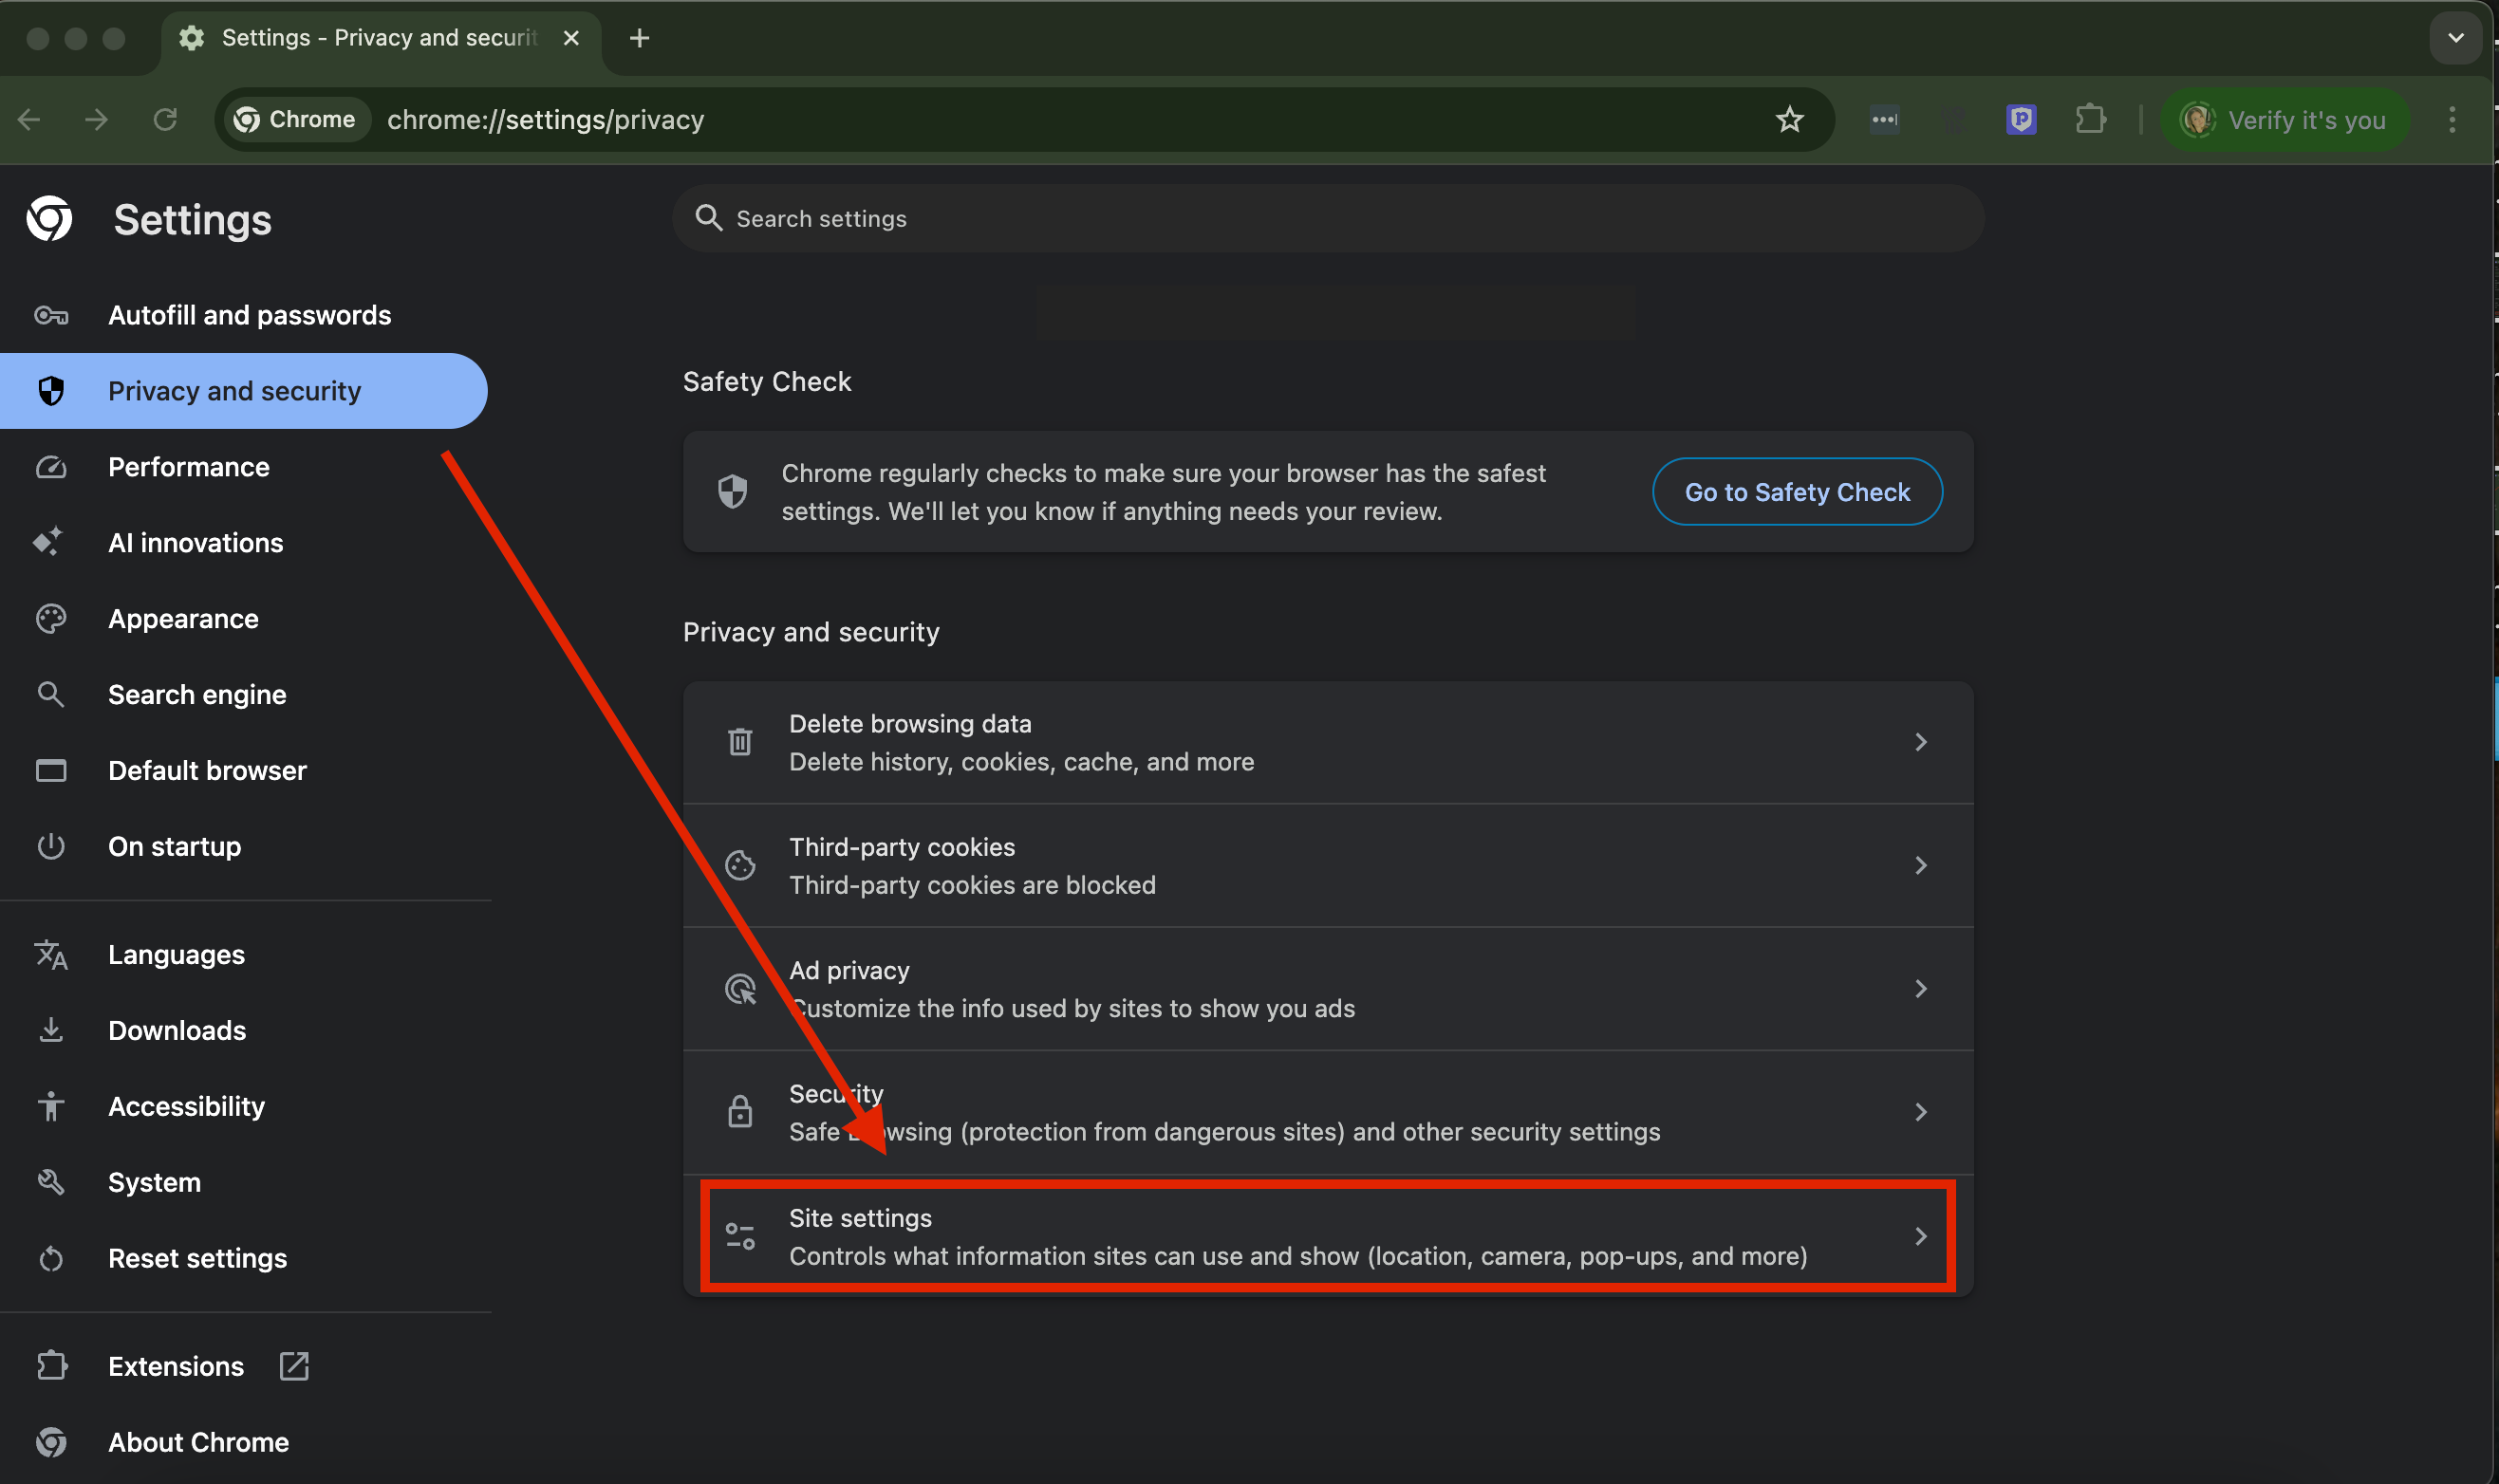Click the search magnifier icon

(x=708, y=218)
